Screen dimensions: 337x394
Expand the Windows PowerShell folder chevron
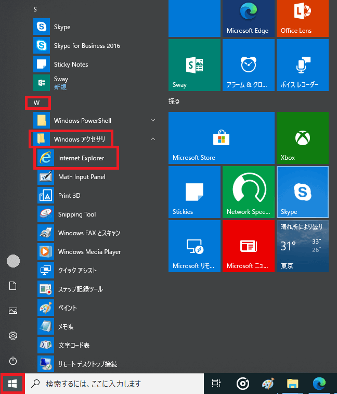[153, 120]
